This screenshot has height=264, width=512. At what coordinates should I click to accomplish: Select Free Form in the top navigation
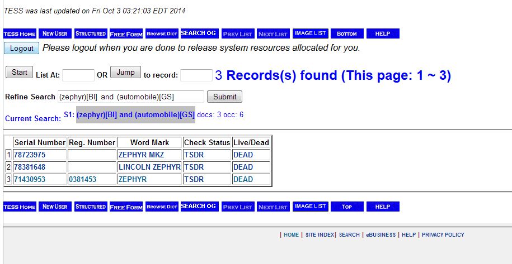click(126, 34)
